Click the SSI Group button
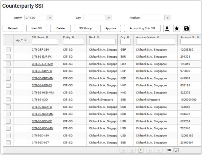The height and width of the screenshot is (155, 202). pos(86,28)
